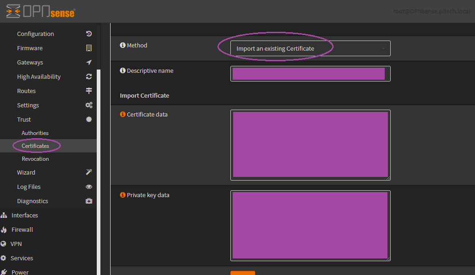The width and height of the screenshot is (475, 275).
Task: Show help for Certificate data field
Action: pos(123,114)
